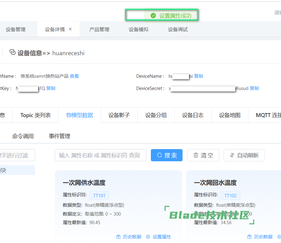
Task: Select the 设备影子 tab
Action: (119, 115)
